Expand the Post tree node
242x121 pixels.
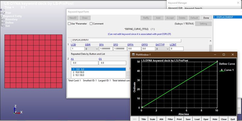pos(1,13)
